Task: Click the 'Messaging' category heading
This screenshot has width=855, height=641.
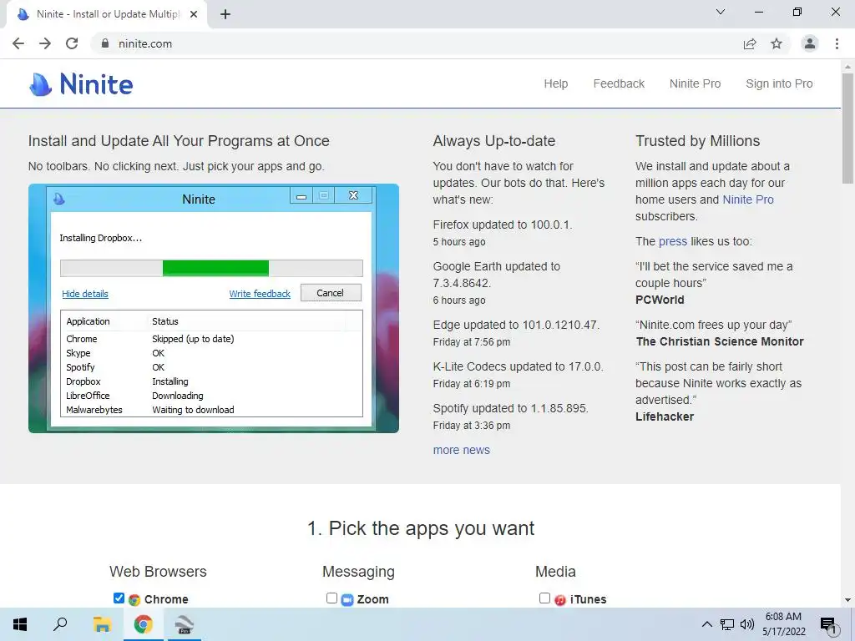Action: [358, 572]
